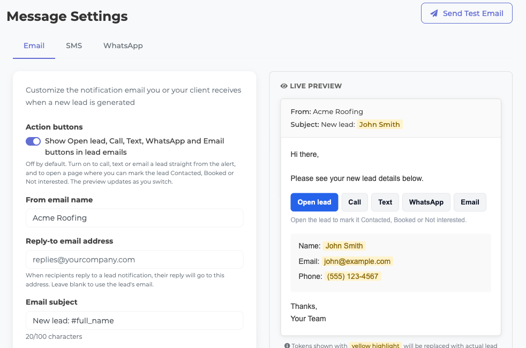
Task: Click the John Smith name value in the preview
Action: tap(344, 246)
